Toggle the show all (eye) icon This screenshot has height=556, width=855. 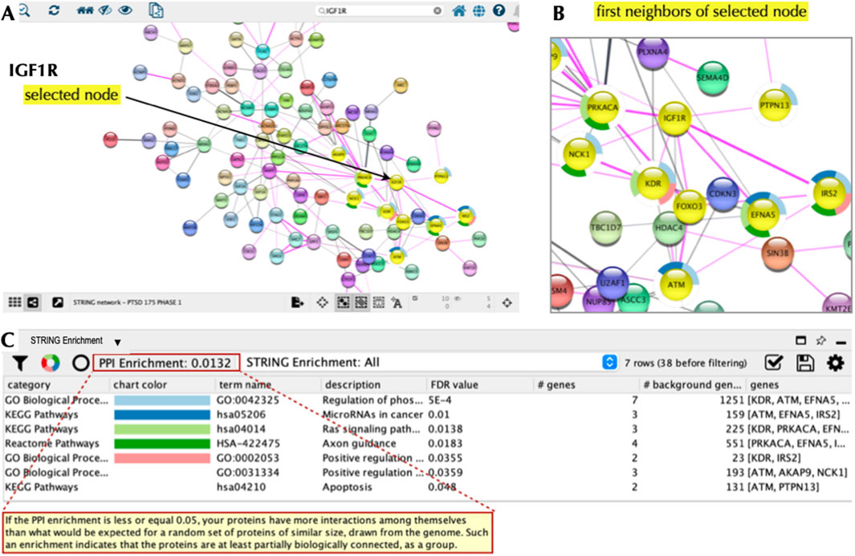click(125, 11)
